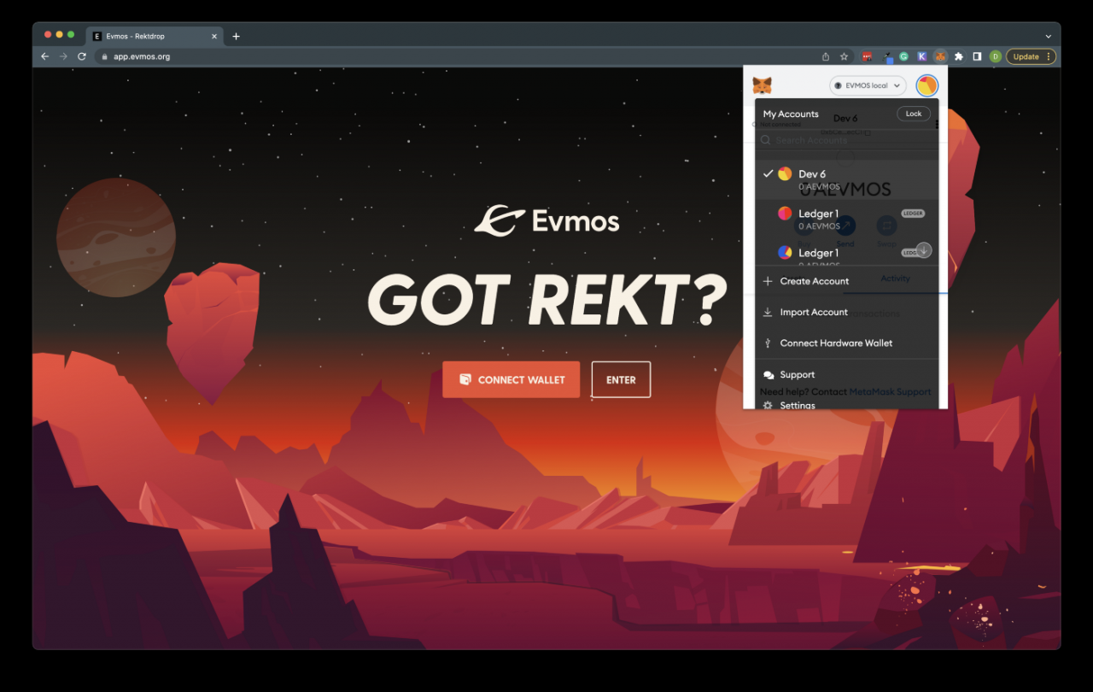1093x692 pixels.
Task: Click the scroll-down arrow in accounts list
Action: coord(923,250)
